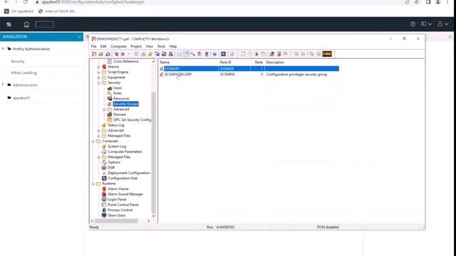Open Configuration Hub tree item
Screen dimensions: 456x256
click(x=123, y=178)
